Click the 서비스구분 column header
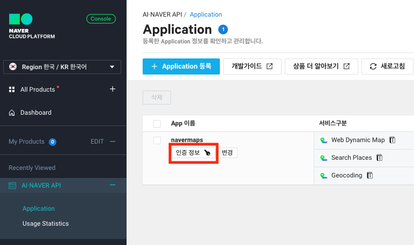Screen dimensions: 414x245 pos(332,123)
